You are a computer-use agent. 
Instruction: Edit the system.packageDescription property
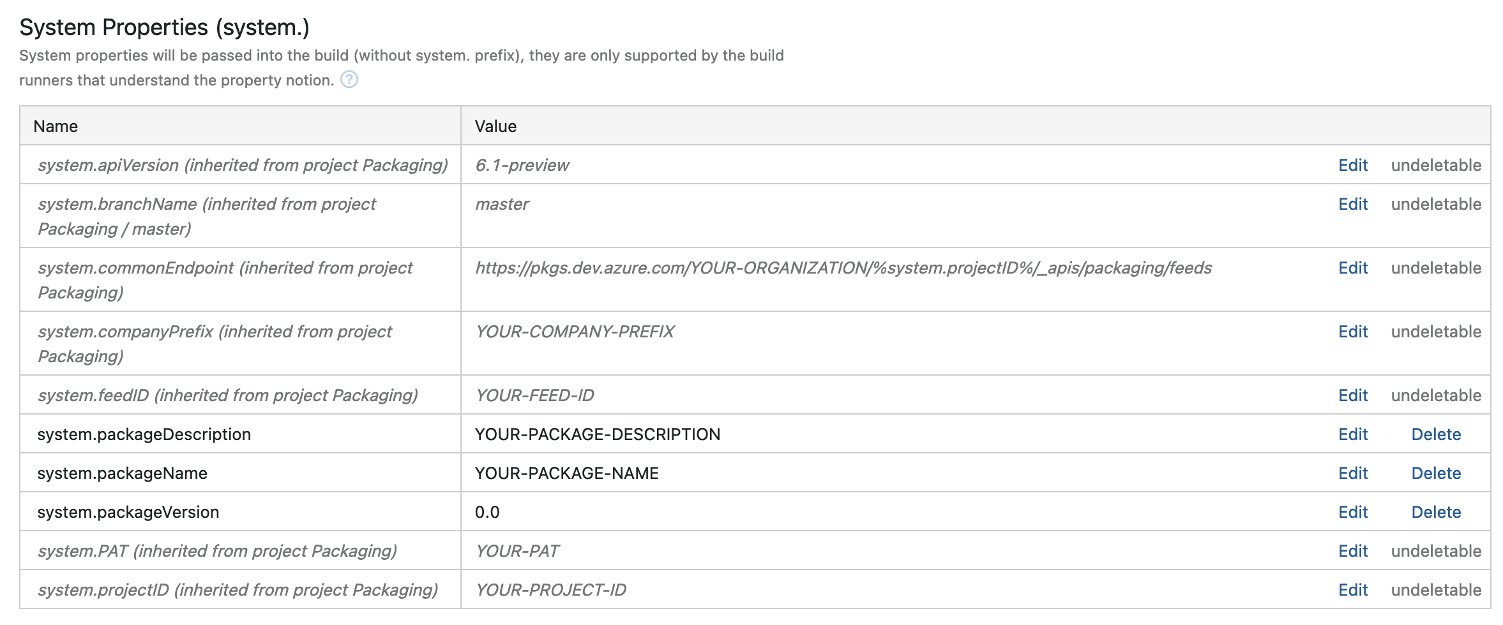click(1353, 434)
